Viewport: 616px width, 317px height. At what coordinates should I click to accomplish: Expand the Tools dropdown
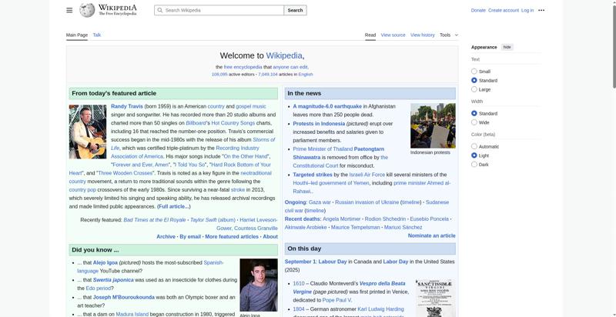click(x=449, y=35)
